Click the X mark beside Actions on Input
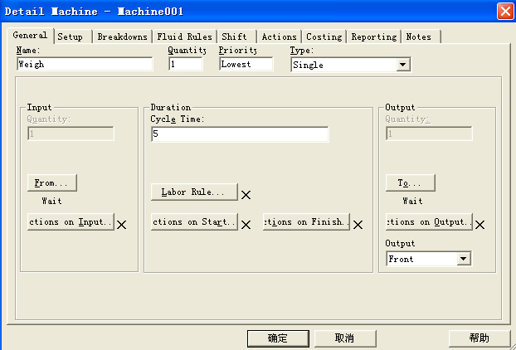The height and width of the screenshot is (350, 516). coord(121,225)
